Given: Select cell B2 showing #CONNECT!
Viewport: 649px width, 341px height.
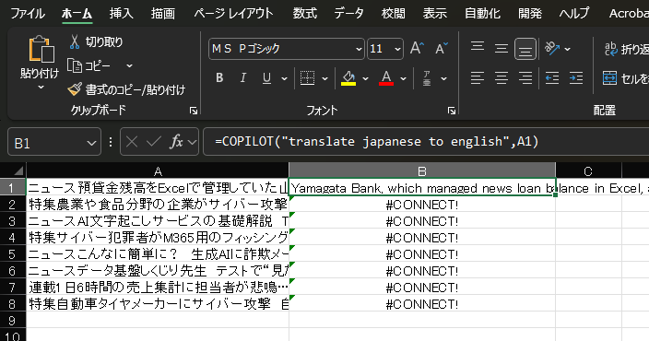Looking at the screenshot, I should (x=422, y=205).
